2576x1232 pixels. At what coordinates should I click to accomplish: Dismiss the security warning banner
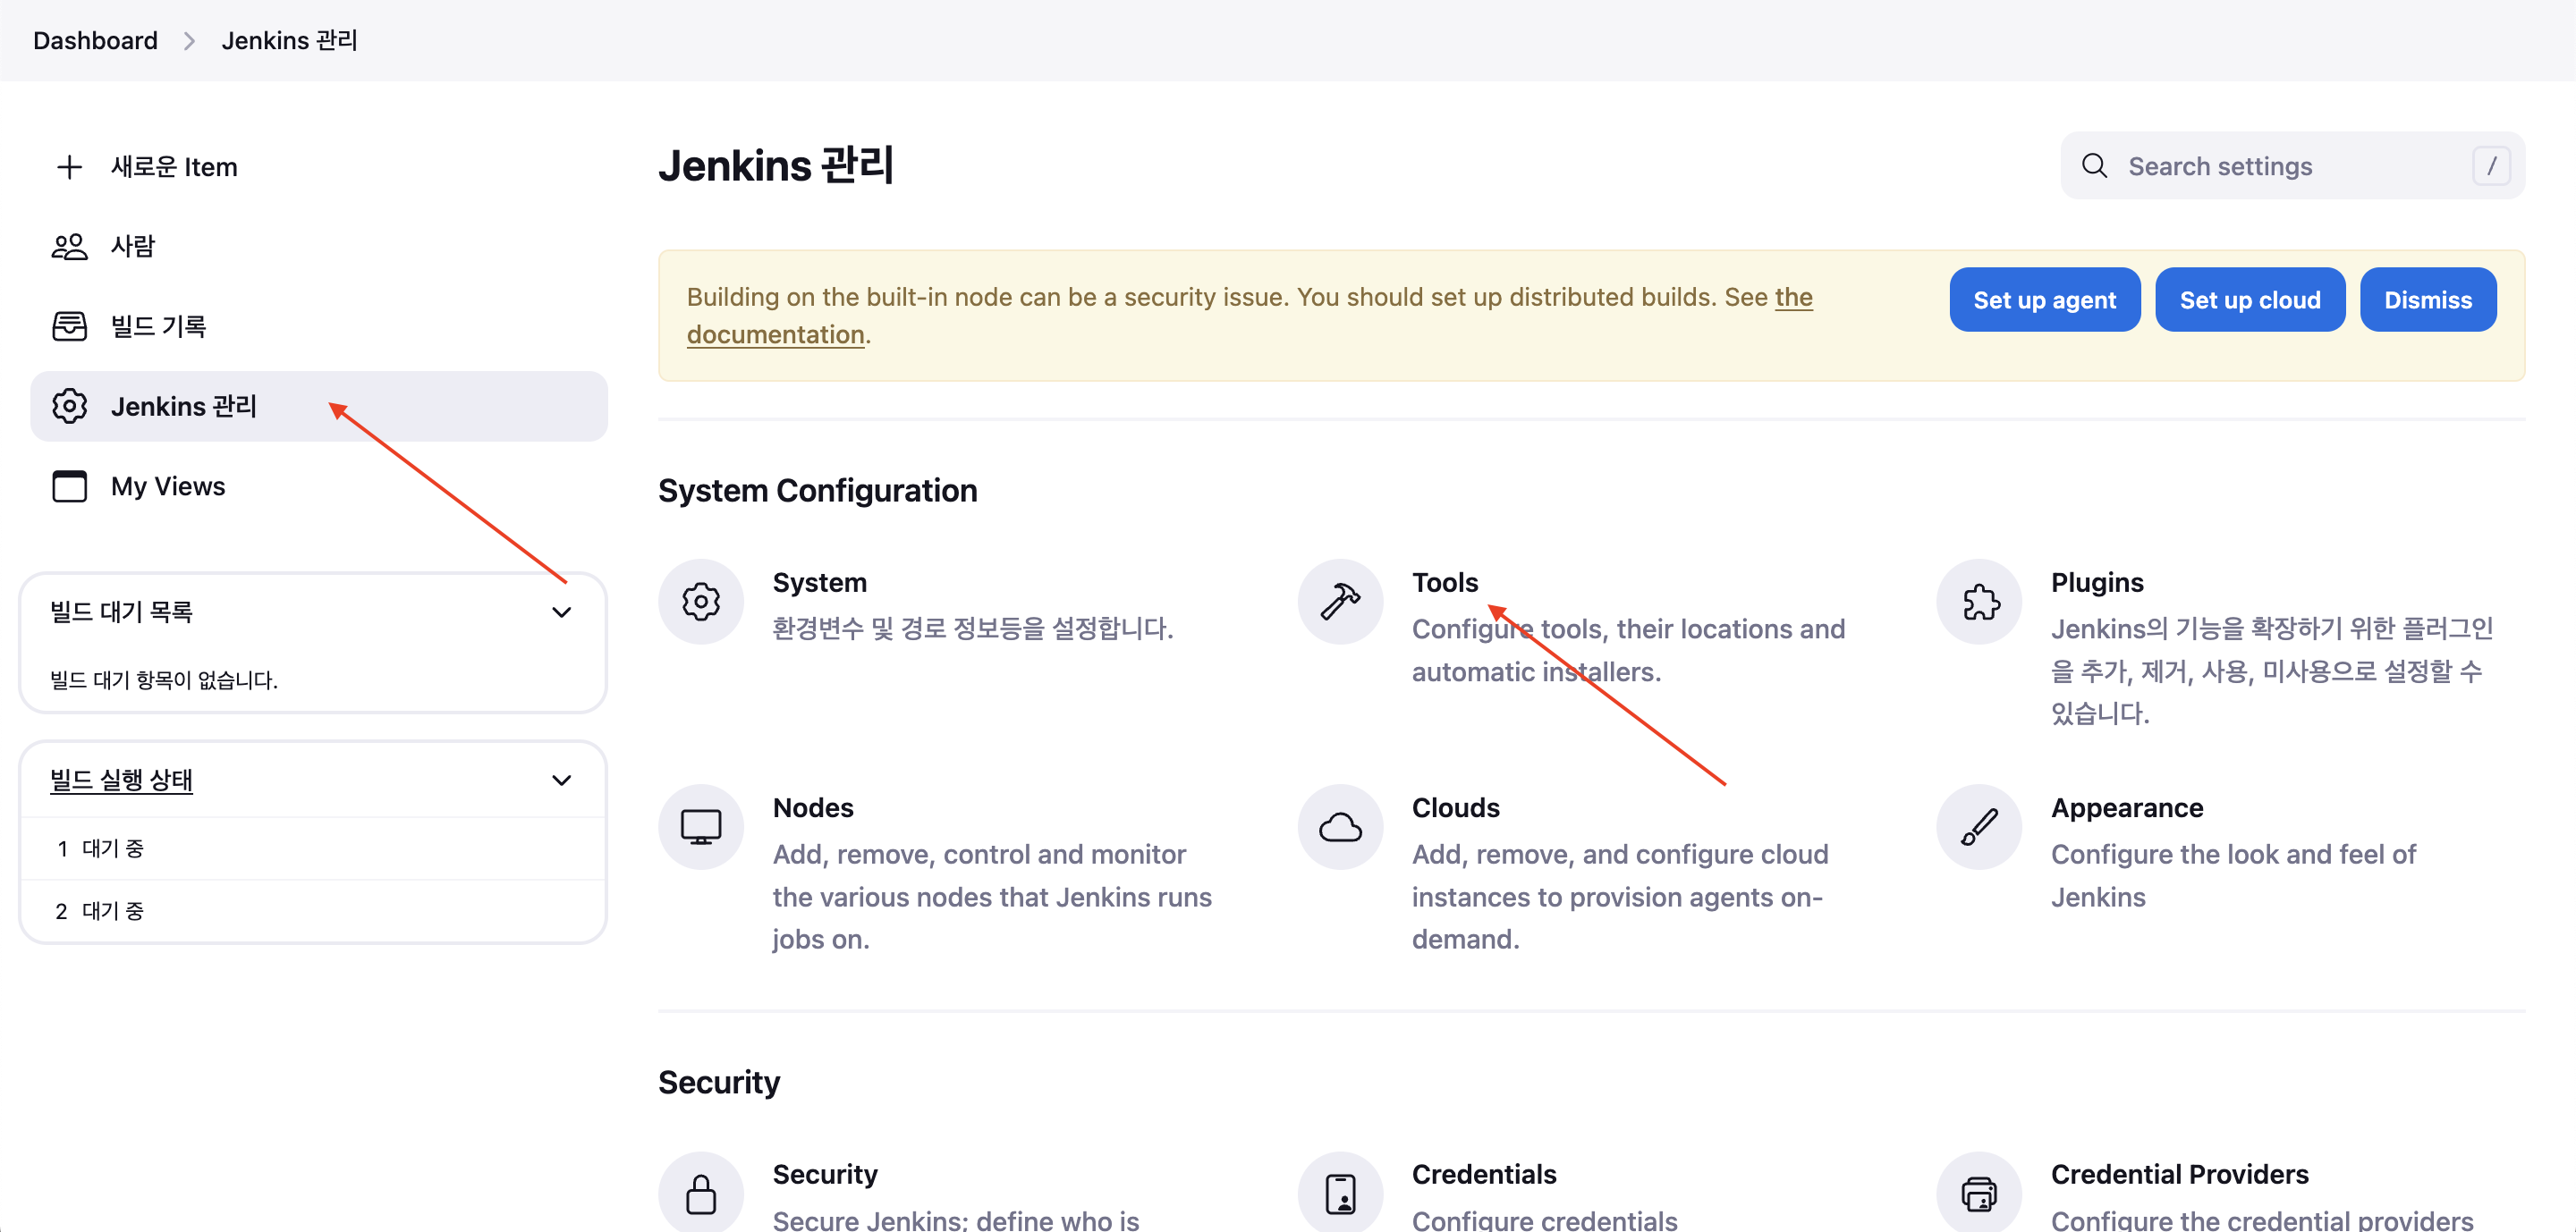pos(2427,300)
